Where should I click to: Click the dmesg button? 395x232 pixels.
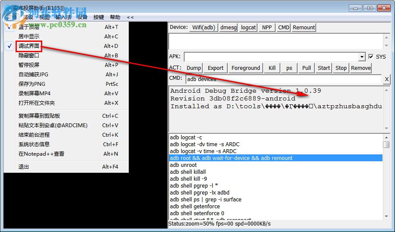tap(229, 28)
